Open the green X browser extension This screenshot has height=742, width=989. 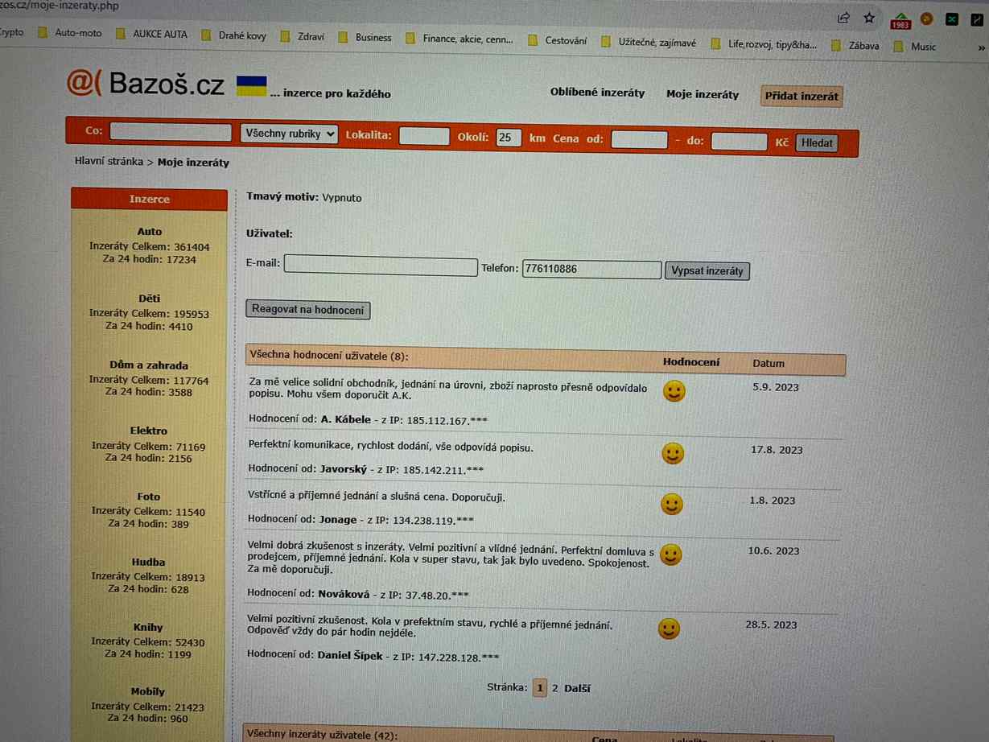(952, 19)
